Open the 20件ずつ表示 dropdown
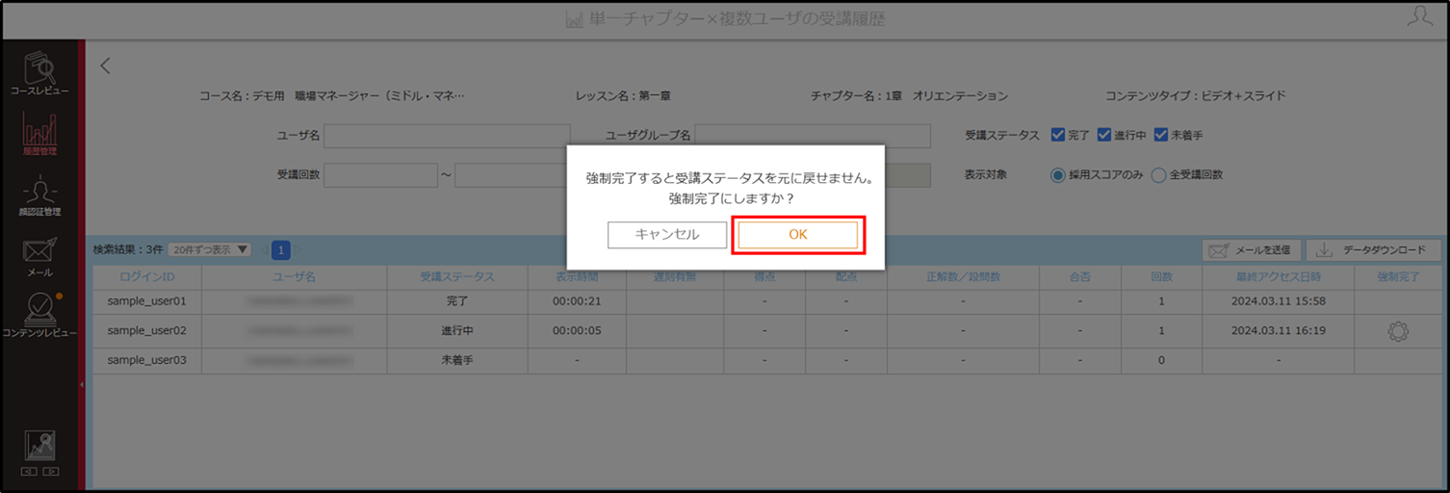The width and height of the screenshot is (1450, 493). click(x=210, y=249)
